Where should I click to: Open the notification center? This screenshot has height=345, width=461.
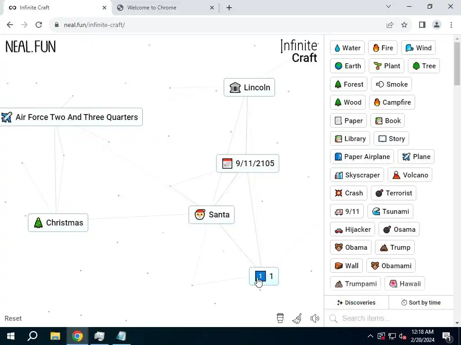447,336
